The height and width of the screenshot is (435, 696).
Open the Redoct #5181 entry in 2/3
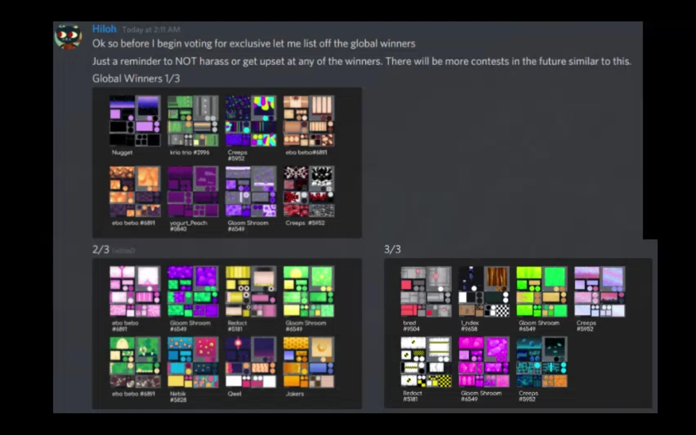coord(250,292)
